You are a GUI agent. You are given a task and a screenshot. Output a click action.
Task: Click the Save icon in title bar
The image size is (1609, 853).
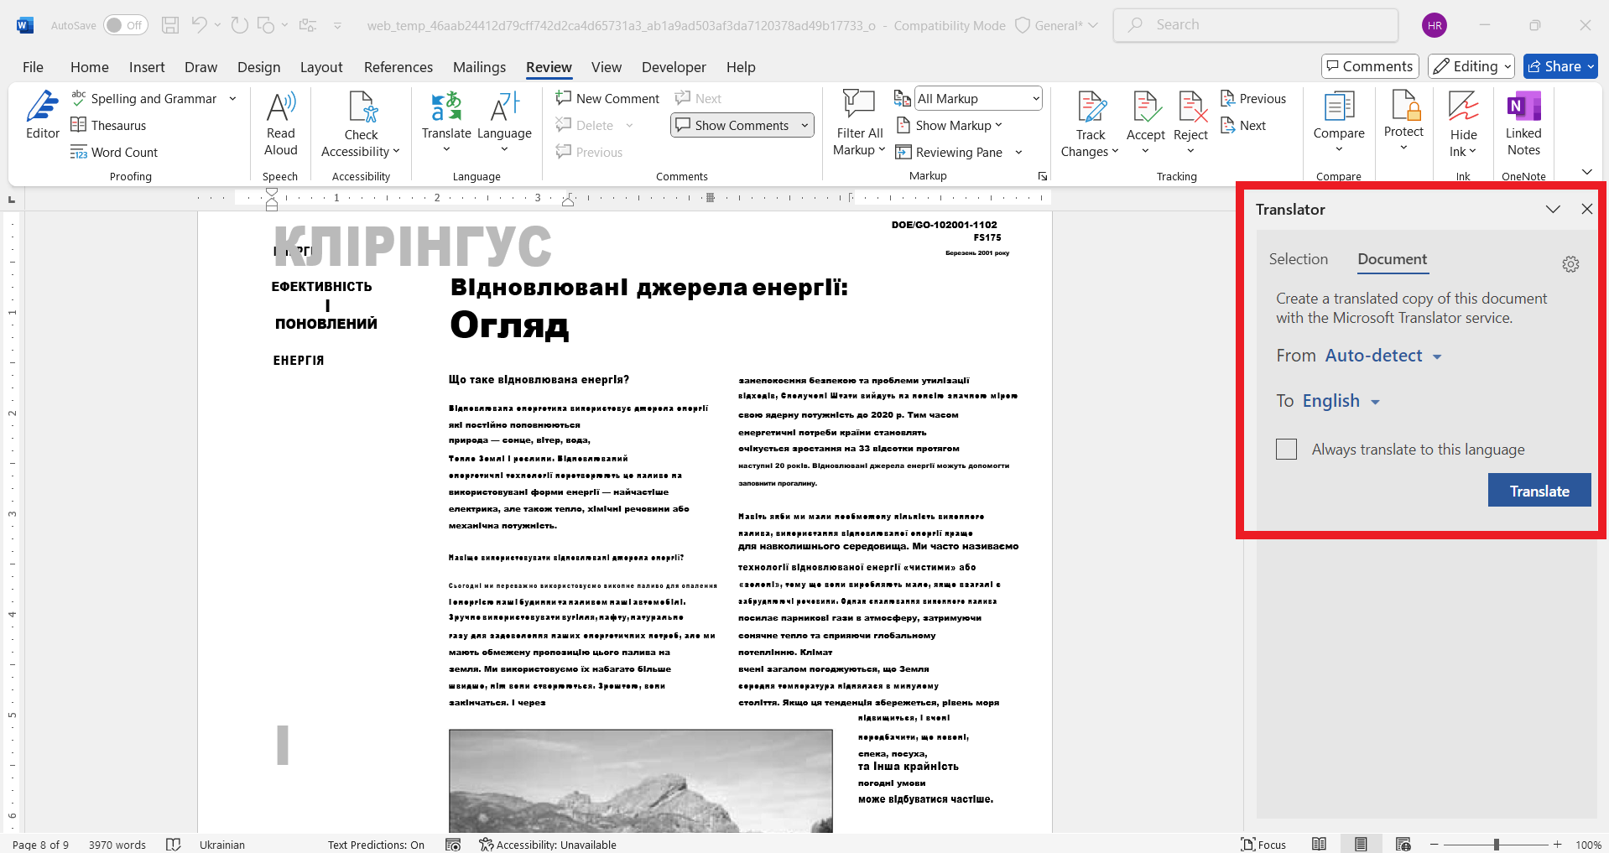[170, 25]
